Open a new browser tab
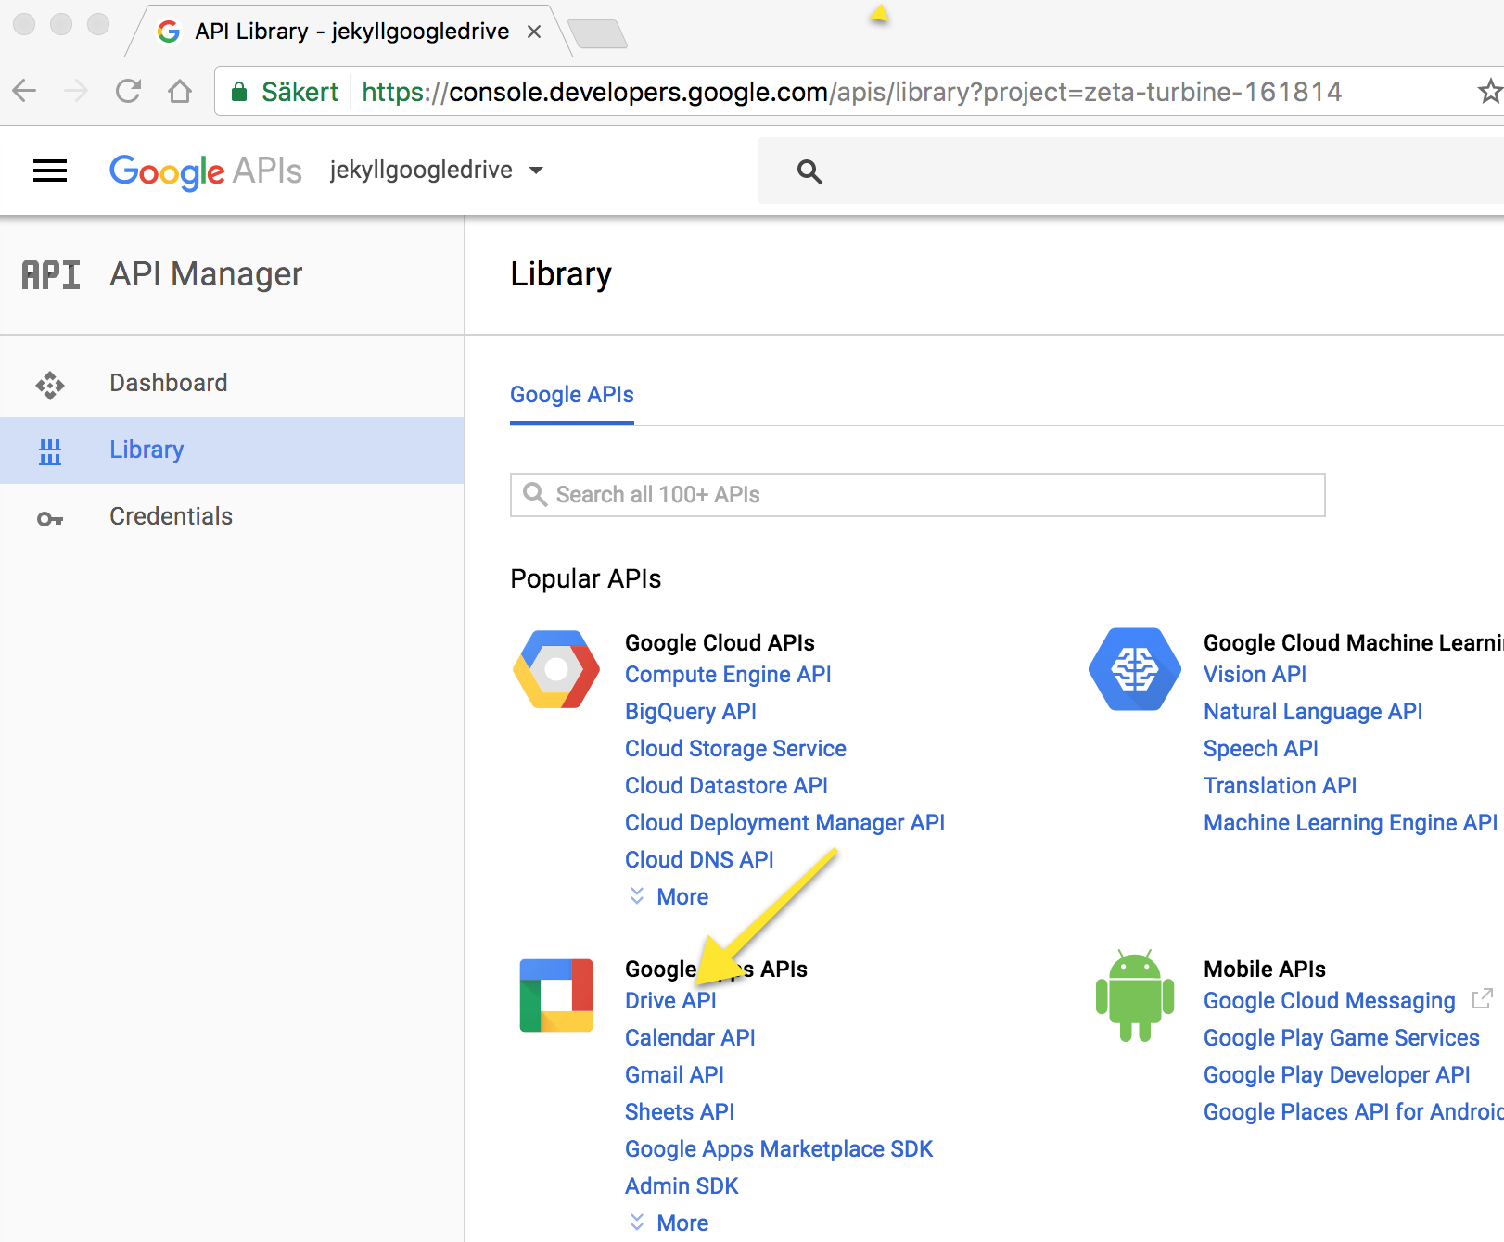Viewport: 1504px width, 1242px height. click(x=597, y=34)
